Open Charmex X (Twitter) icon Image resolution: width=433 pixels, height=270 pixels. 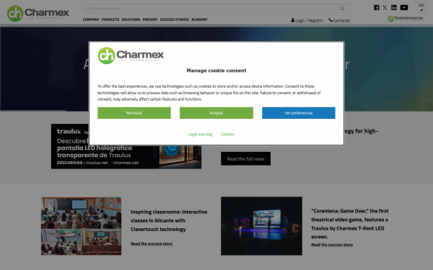tap(385, 8)
